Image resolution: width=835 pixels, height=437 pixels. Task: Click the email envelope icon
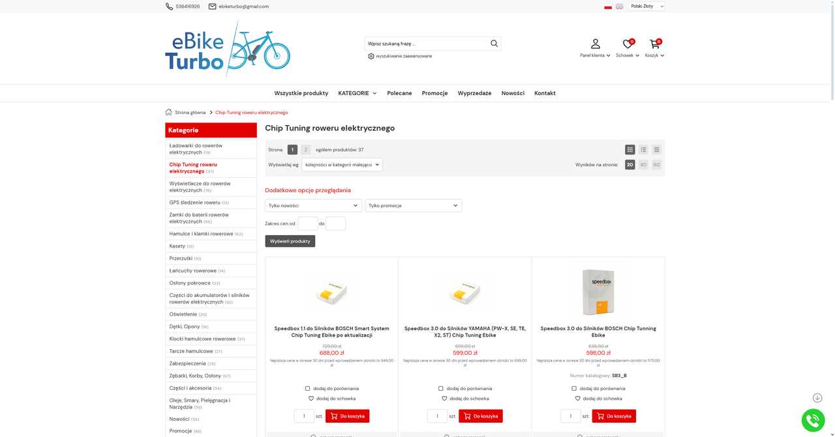pyautogui.click(x=212, y=7)
